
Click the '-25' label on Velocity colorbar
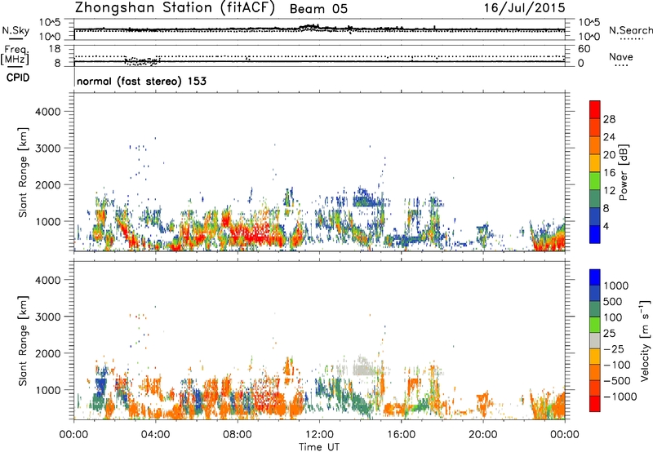(614, 349)
